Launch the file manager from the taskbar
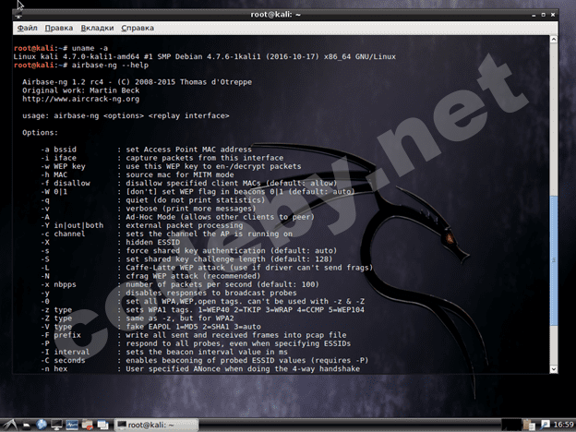576x432 pixels. [30, 424]
